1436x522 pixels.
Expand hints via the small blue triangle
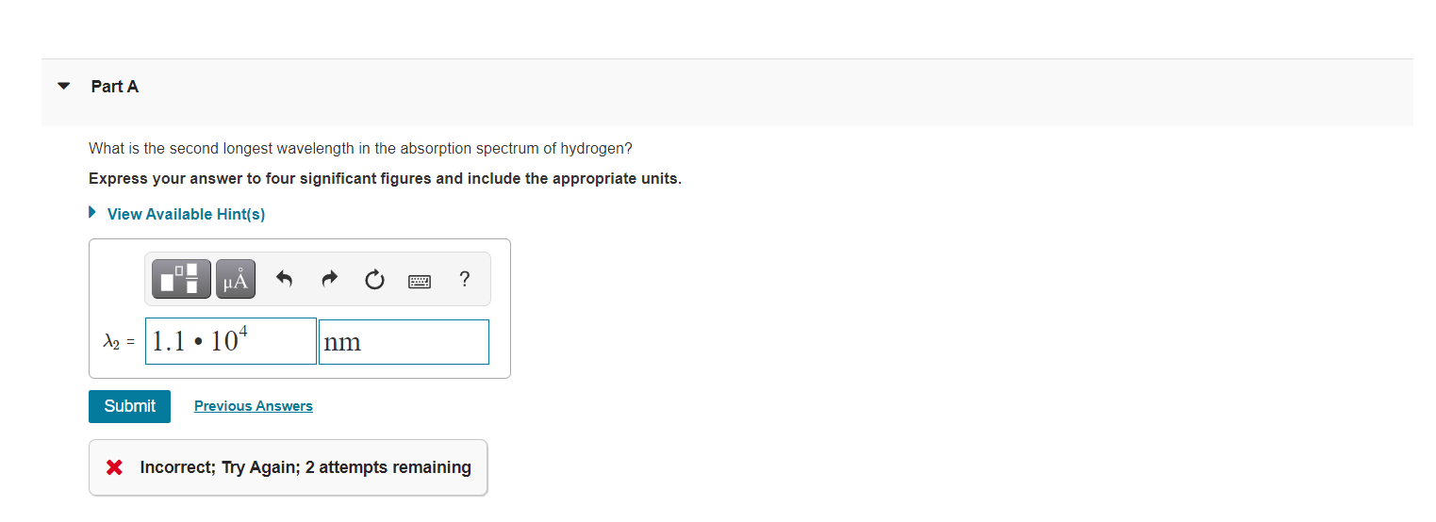click(x=92, y=213)
